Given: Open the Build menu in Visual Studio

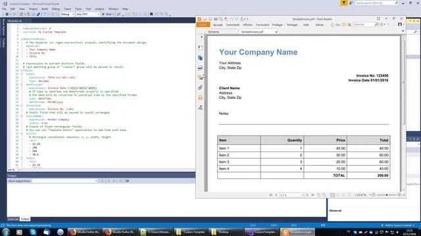Looking at the screenshot, I should [x=45, y=9].
